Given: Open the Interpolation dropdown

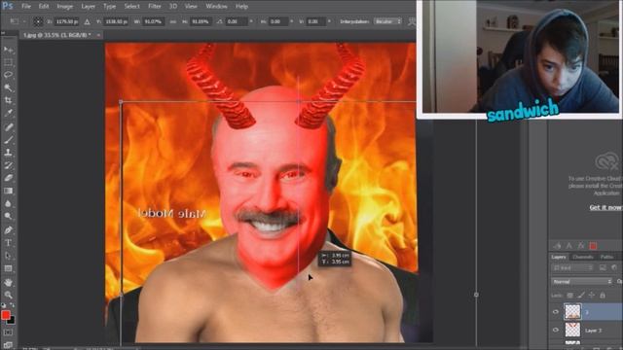Looking at the screenshot, I should (387, 21).
